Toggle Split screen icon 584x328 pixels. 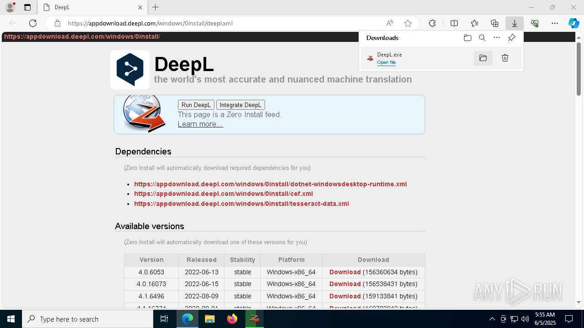[x=454, y=23]
